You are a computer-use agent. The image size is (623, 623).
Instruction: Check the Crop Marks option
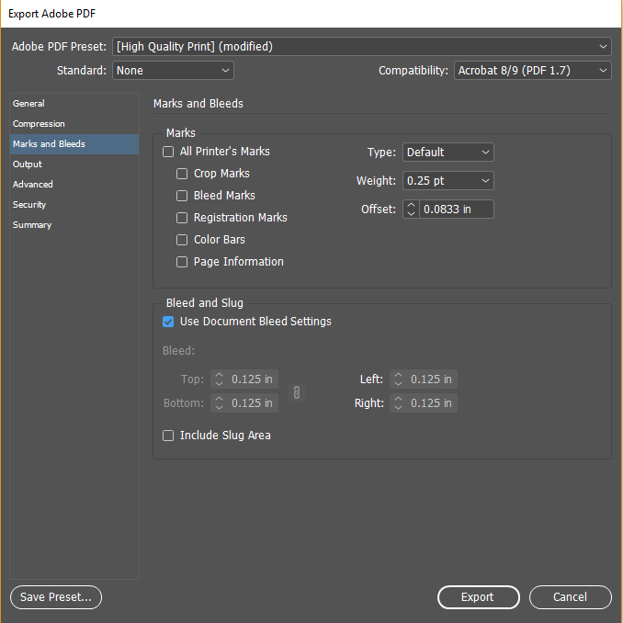[182, 174]
